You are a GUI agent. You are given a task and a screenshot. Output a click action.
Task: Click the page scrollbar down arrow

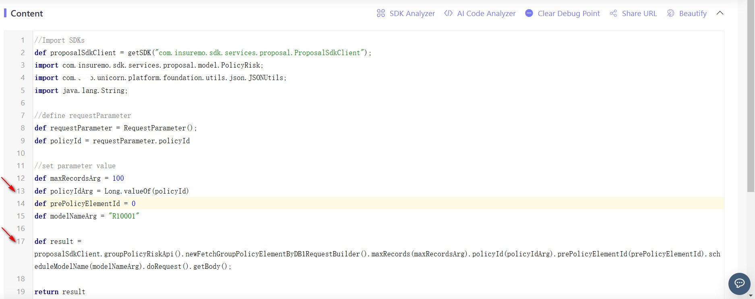(751, 296)
